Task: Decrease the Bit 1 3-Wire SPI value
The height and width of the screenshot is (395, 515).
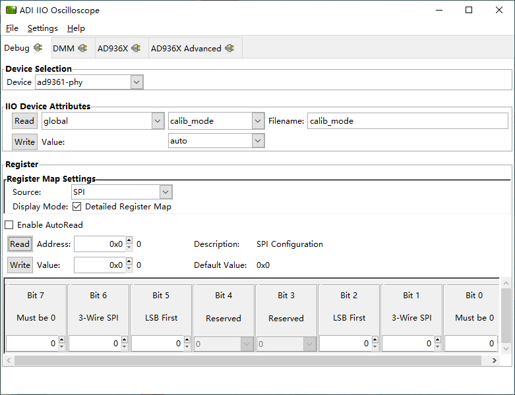Action: [x=437, y=347]
